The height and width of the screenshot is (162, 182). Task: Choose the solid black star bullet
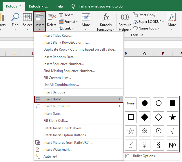(x=172, y=117)
